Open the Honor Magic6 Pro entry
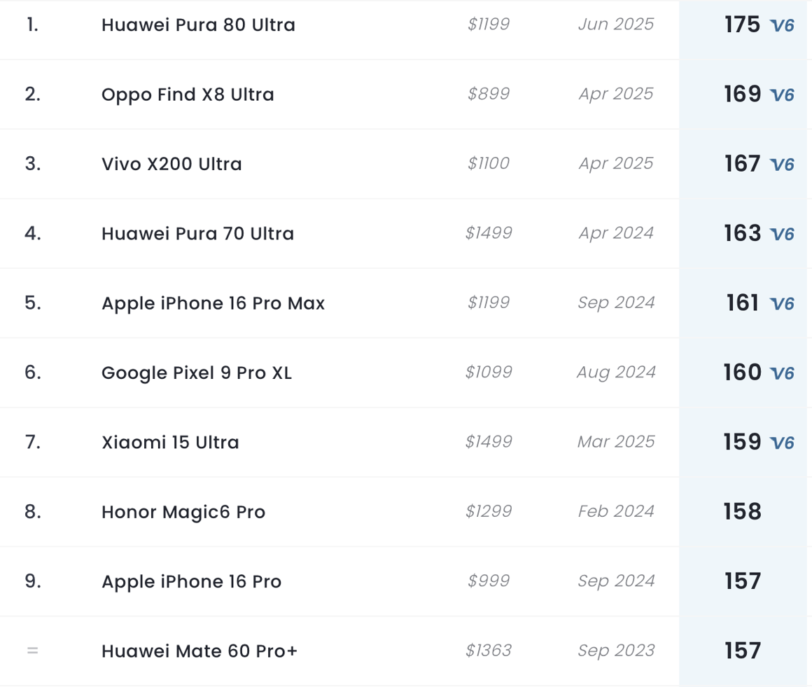This screenshot has height=687, width=812. (183, 512)
